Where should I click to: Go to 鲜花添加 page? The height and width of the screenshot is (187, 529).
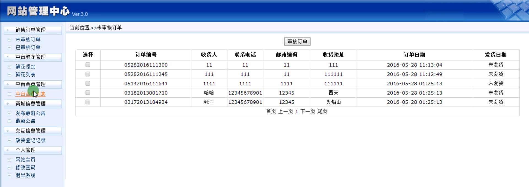pos(25,67)
